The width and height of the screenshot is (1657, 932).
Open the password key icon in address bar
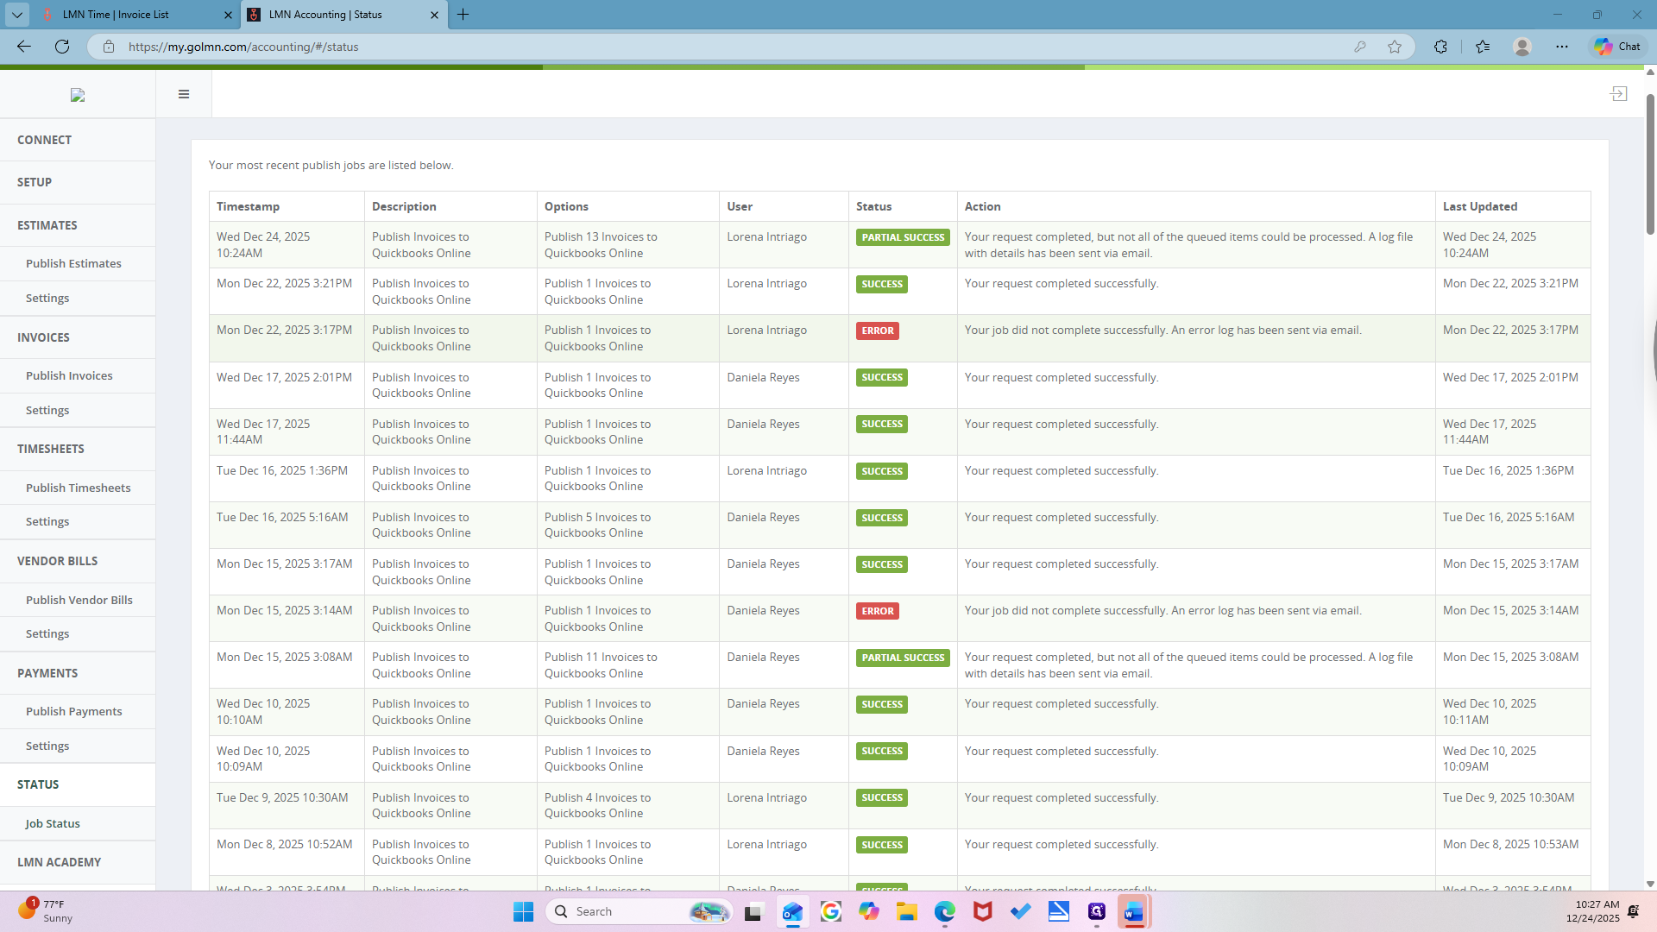click(1360, 47)
